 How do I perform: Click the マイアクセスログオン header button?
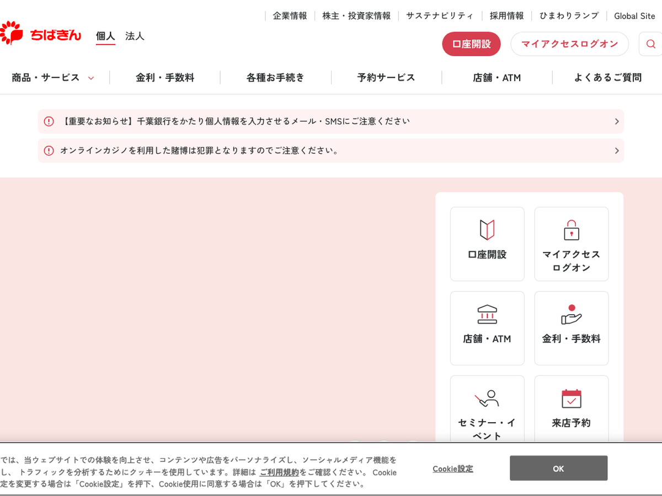pos(569,44)
